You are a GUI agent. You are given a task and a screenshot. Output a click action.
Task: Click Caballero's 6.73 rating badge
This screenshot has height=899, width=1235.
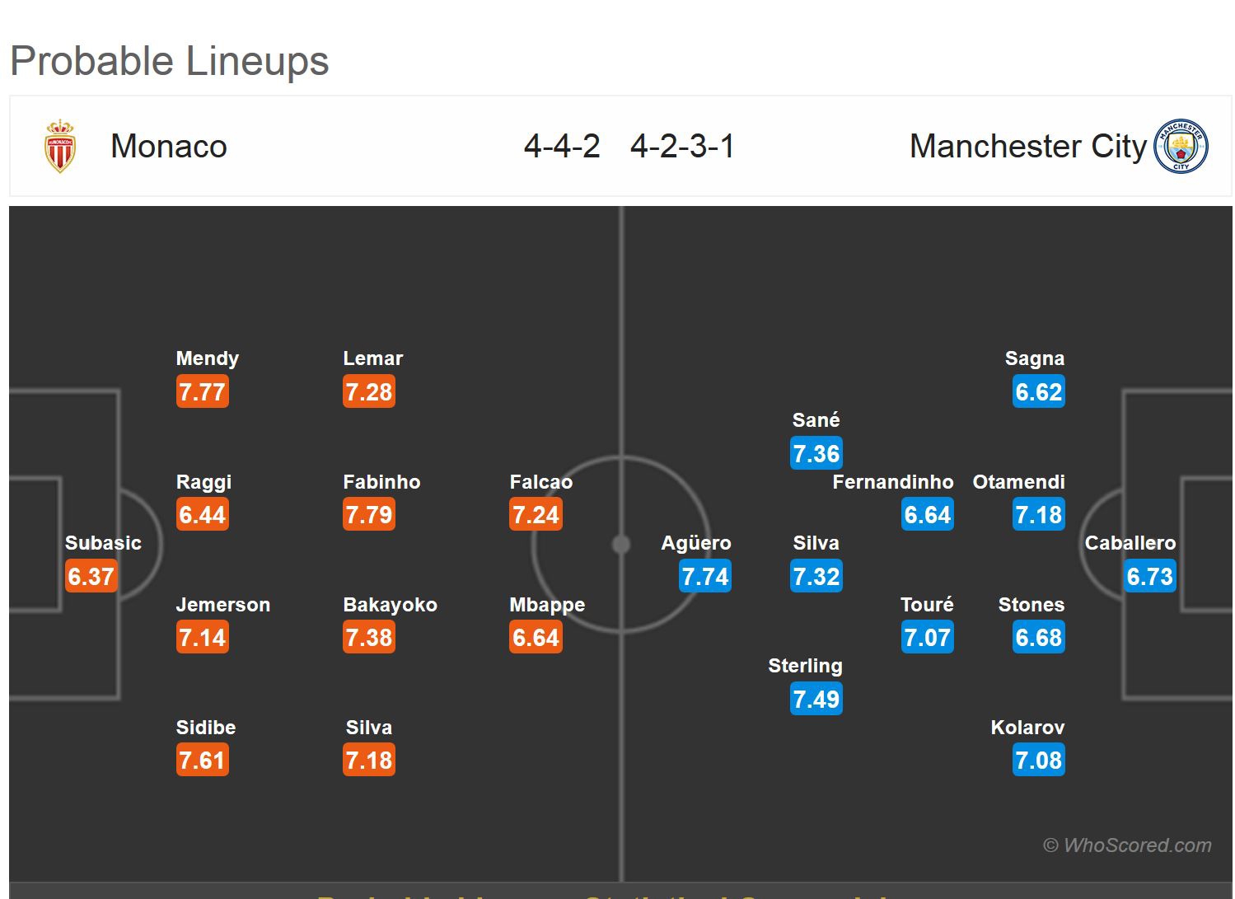click(1149, 577)
